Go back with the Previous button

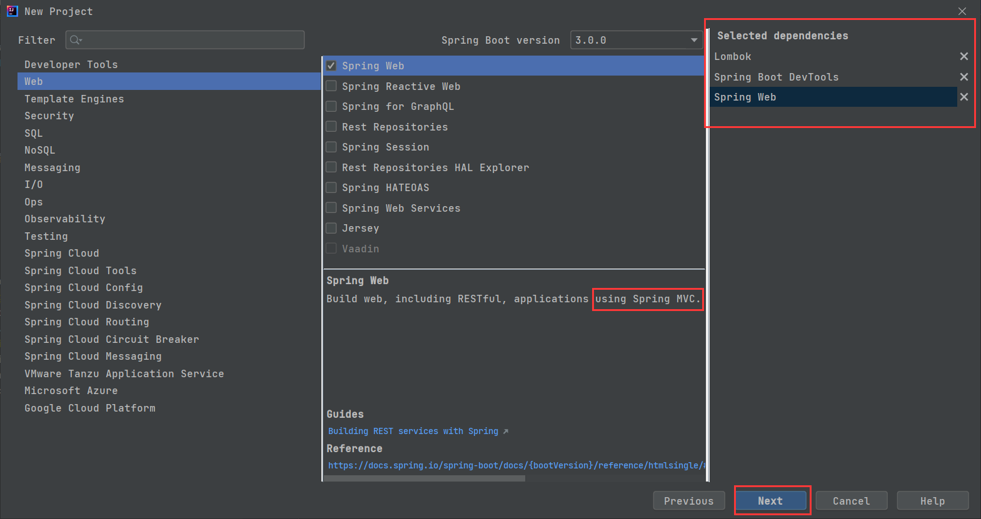point(689,501)
